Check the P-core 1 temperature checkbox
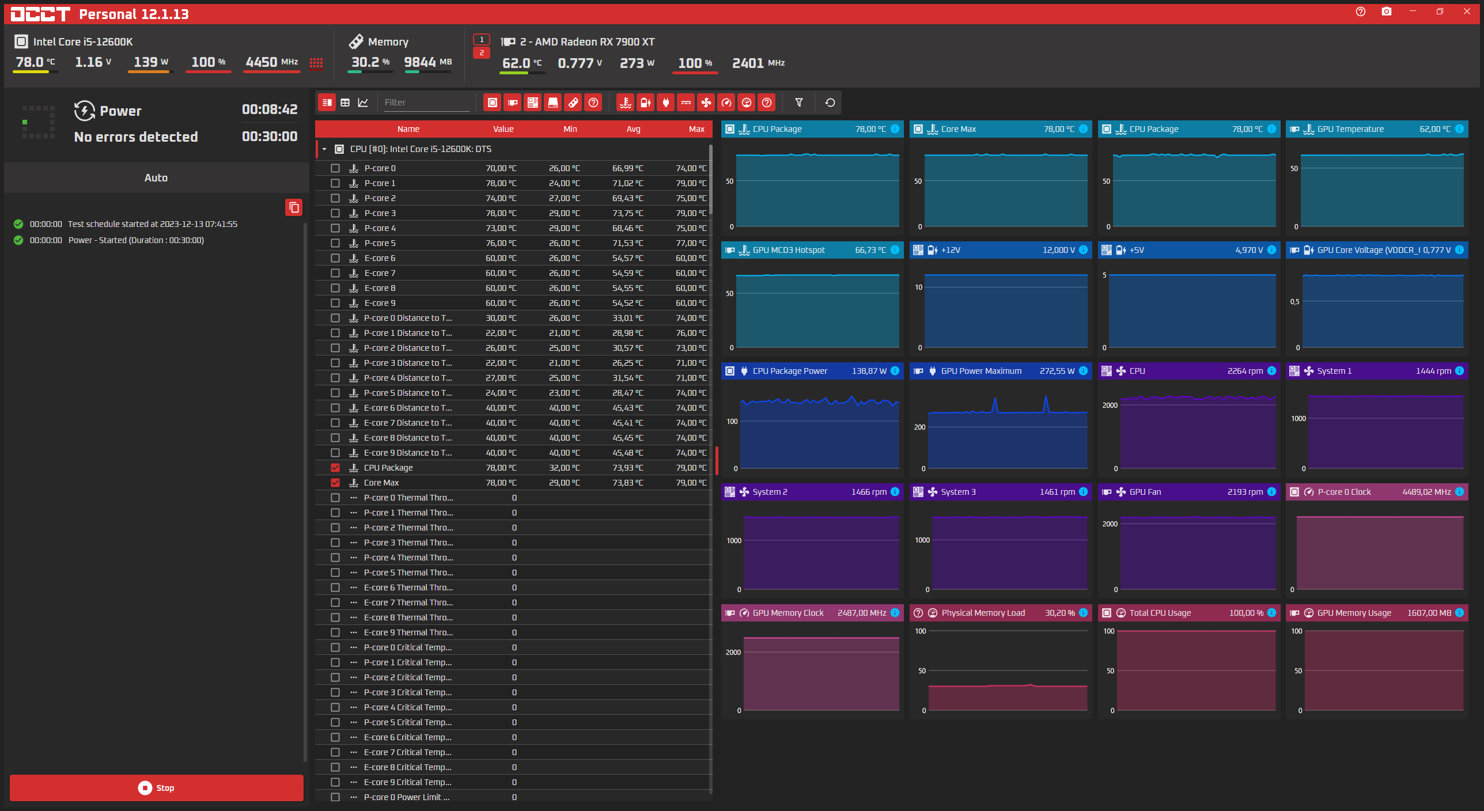The width and height of the screenshot is (1484, 811). (335, 183)
